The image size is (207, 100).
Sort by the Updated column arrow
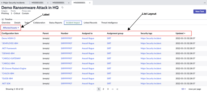pos(184,34)
